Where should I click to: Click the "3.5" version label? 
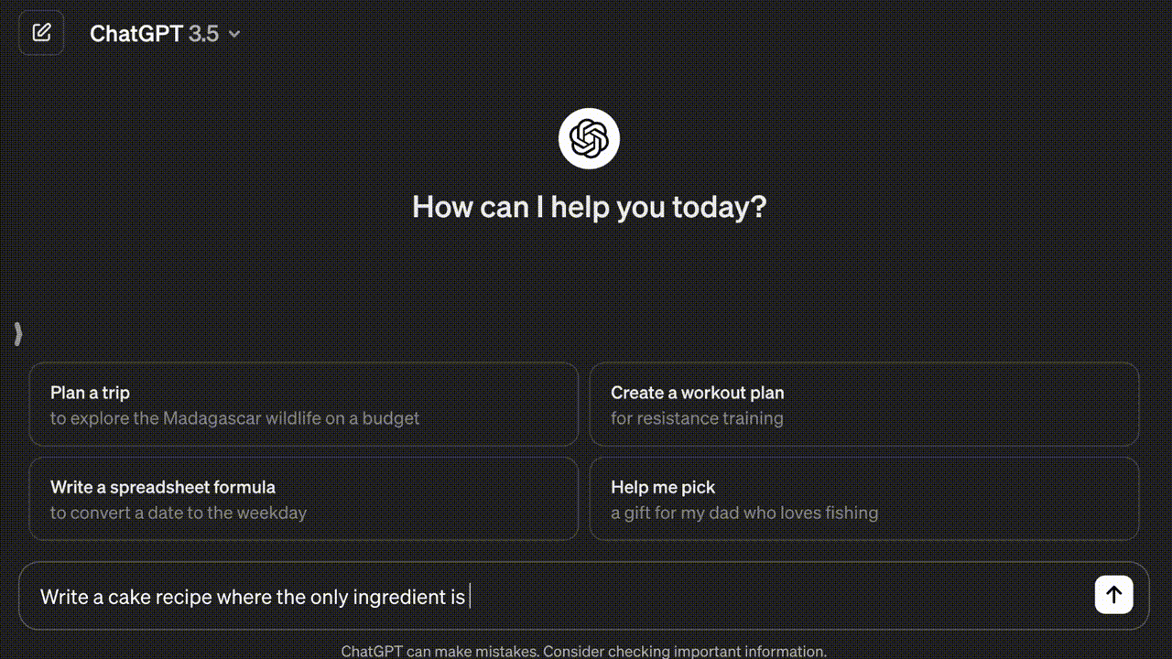pyautogui.click(x=203, y=34)
